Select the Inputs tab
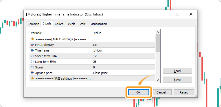This screenshot has height=107, width=221. pos(47,24)
